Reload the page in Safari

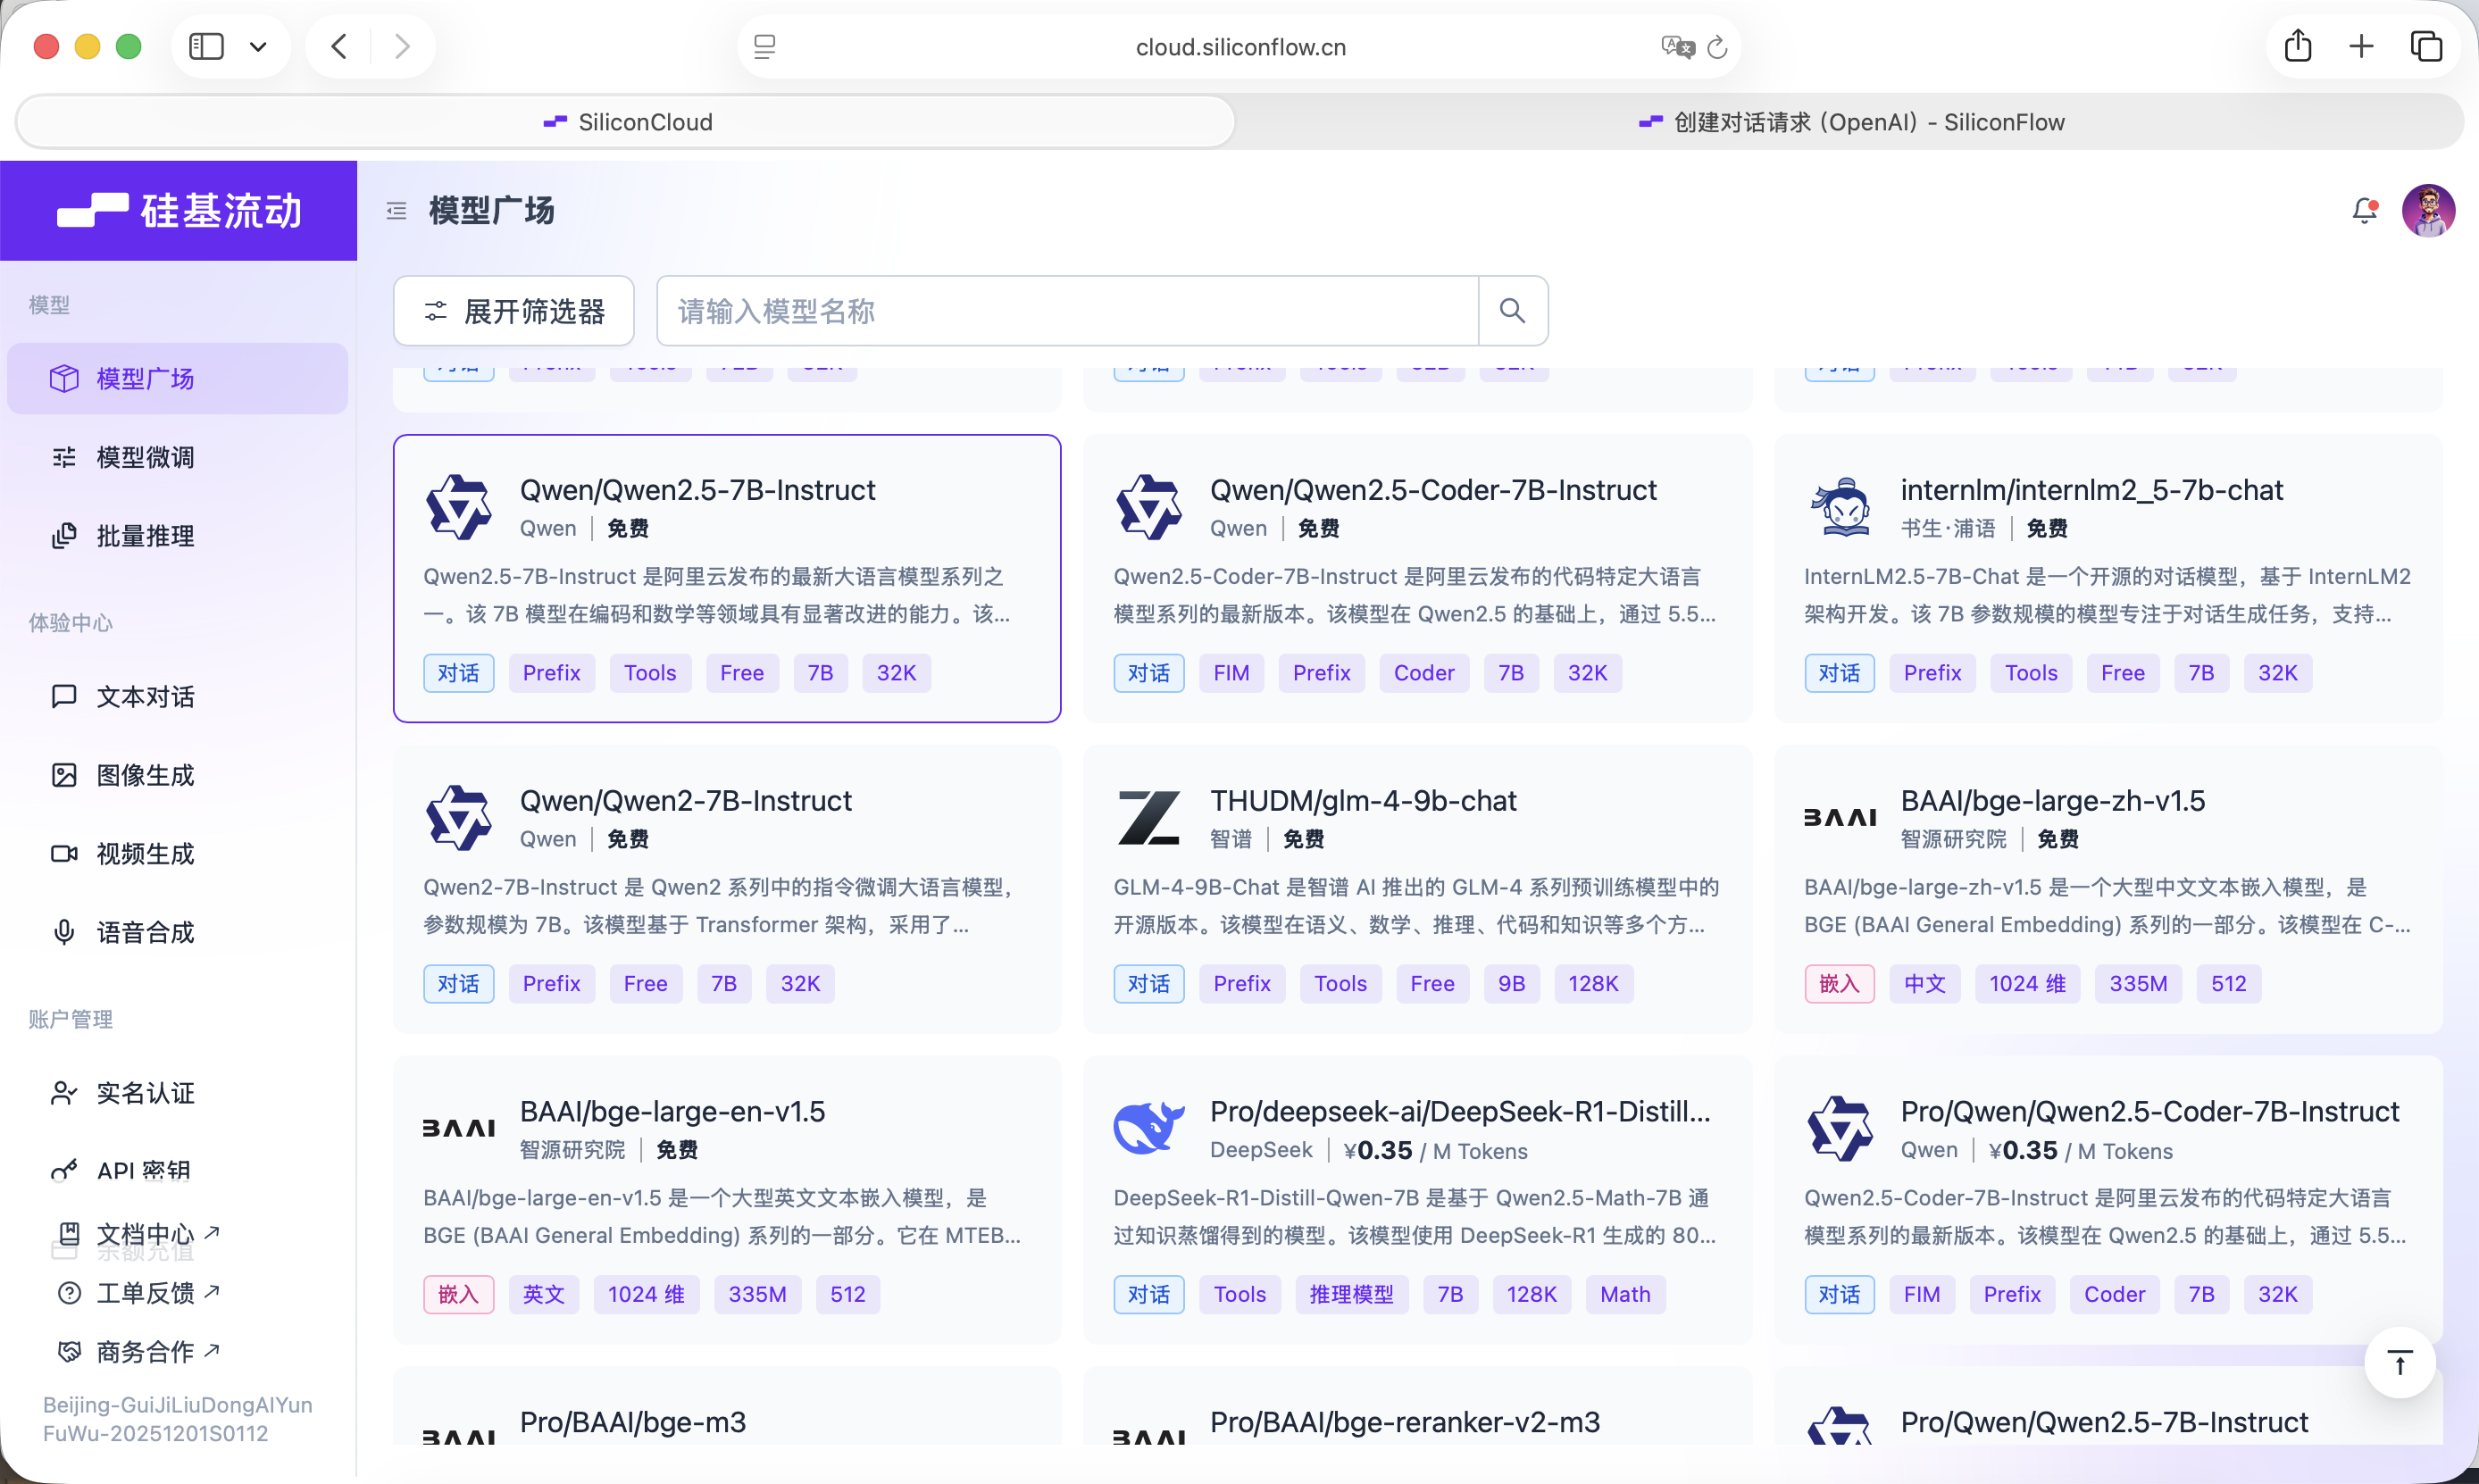[x=1717, y=47]
